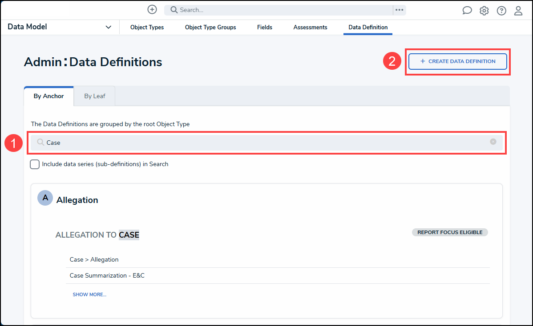The height and width of the screenshot is (326, 533).
Task: Clear the Case search filter text
Action: 493,142
